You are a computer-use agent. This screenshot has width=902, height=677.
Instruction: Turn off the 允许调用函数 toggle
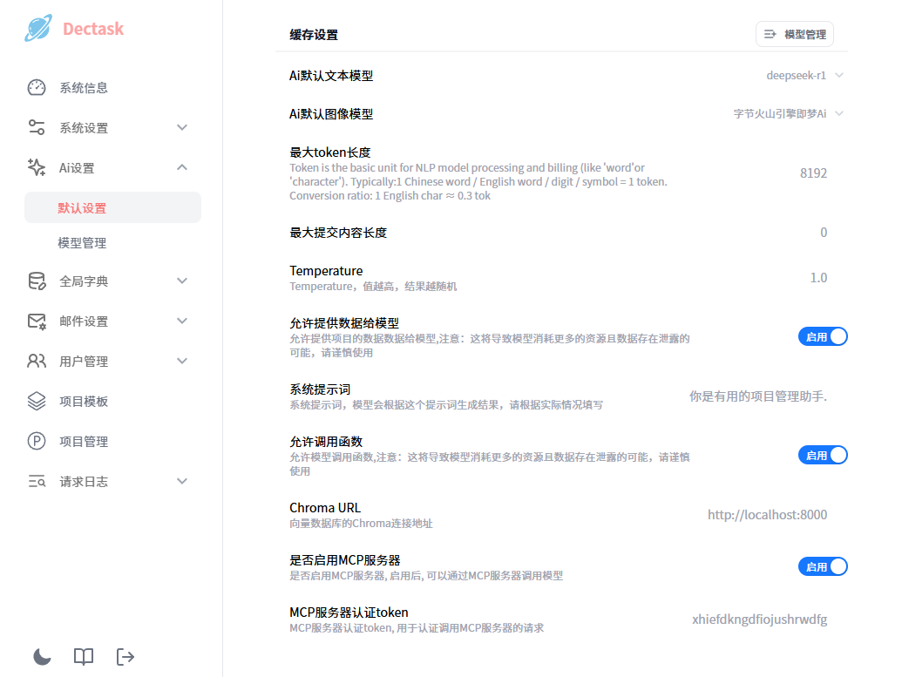(x=823, y=454)
